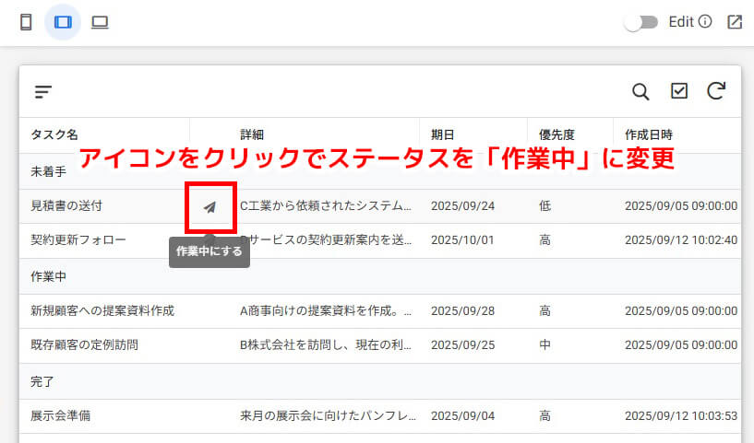This screenshot has height=443, width=754.
Task: Toggle the Edit switch
Action: pos(640,22)
